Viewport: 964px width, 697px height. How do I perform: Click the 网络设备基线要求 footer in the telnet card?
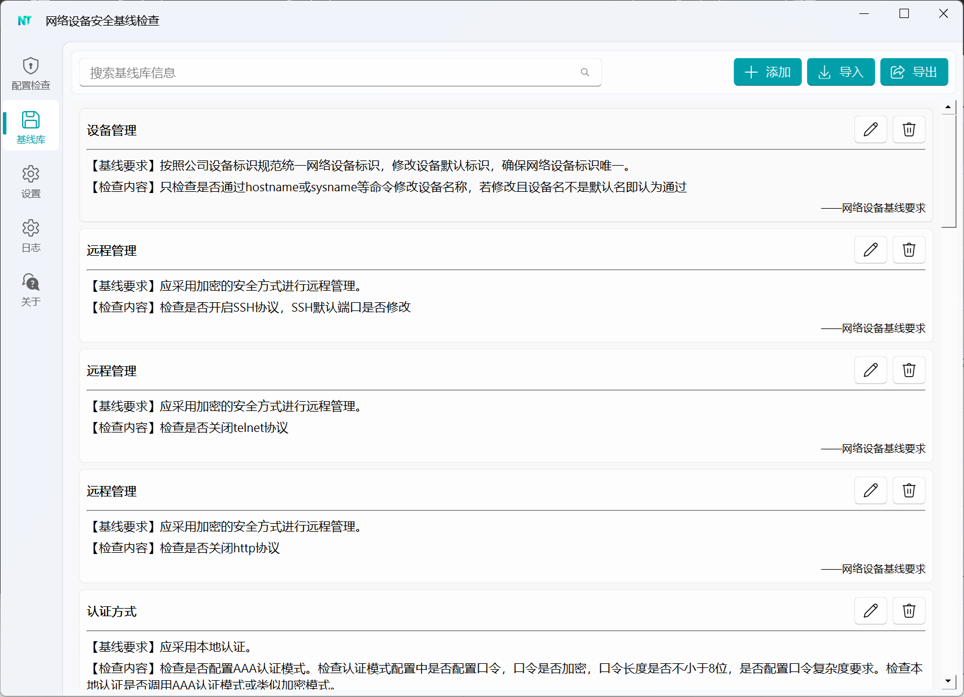873,449
